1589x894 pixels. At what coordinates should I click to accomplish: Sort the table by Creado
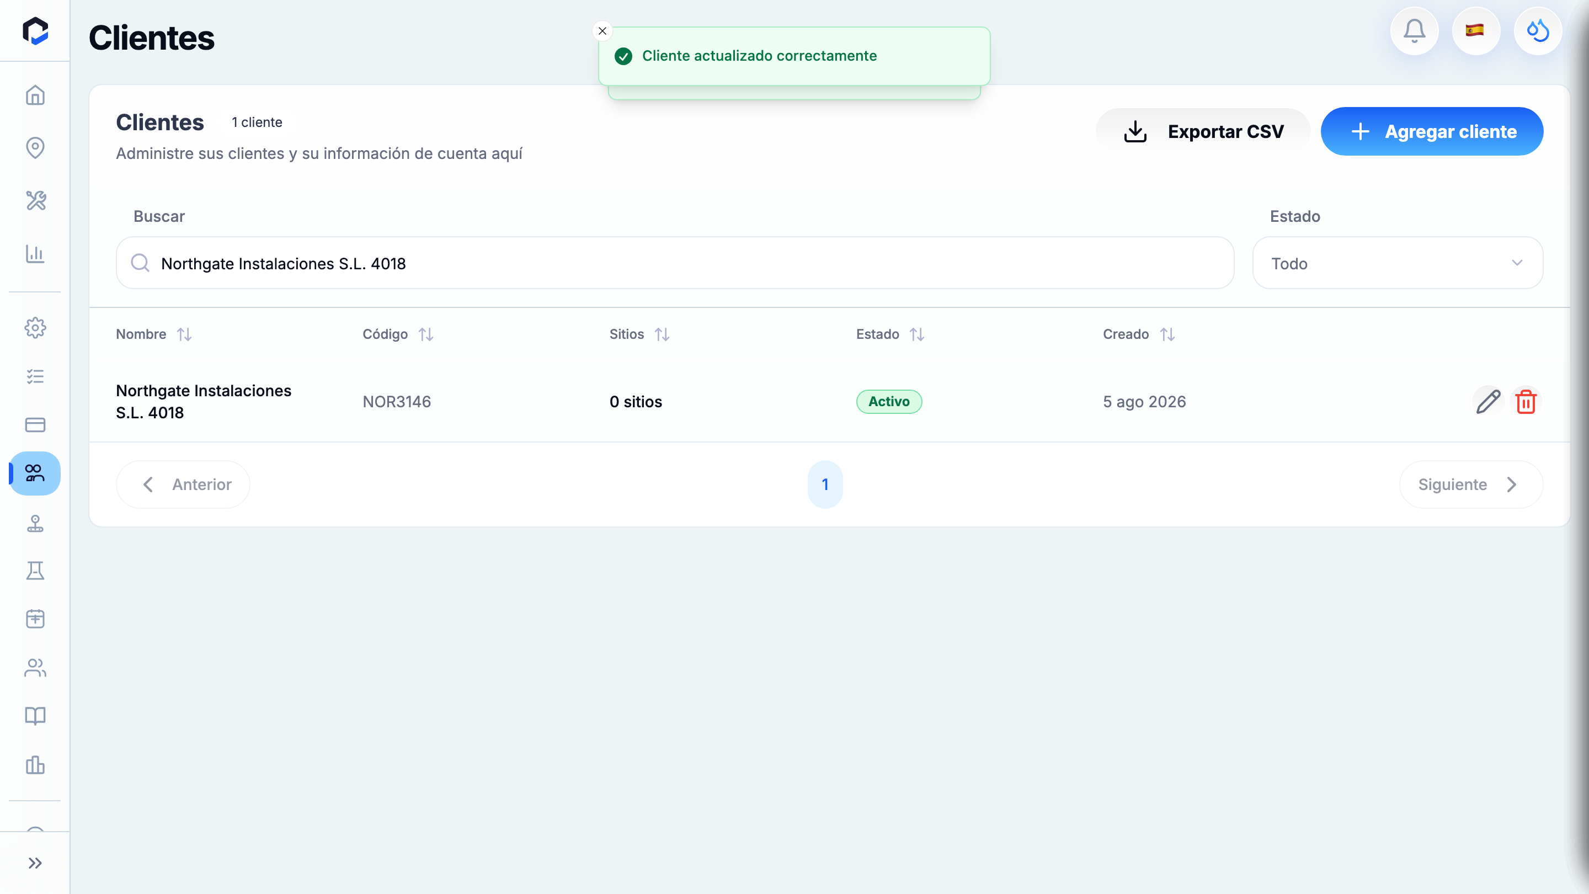(x=1139, y=334)
